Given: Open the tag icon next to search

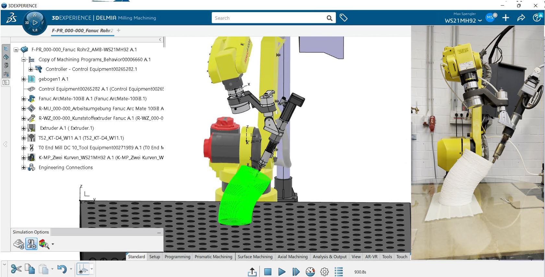Looking at the screenshot, I should tap(343, 18).
